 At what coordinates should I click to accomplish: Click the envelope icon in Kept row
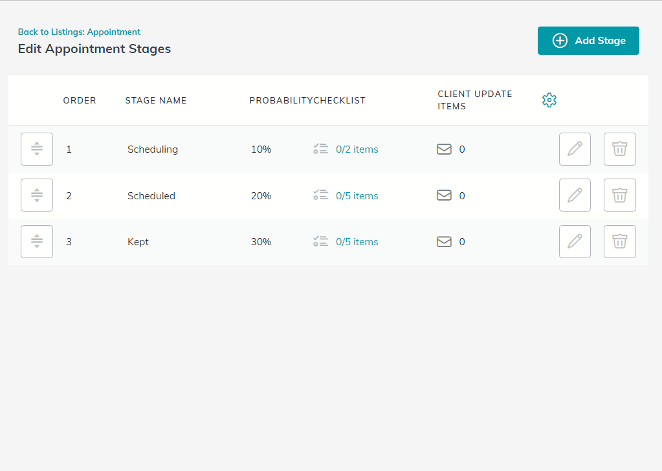pos(444,241)
